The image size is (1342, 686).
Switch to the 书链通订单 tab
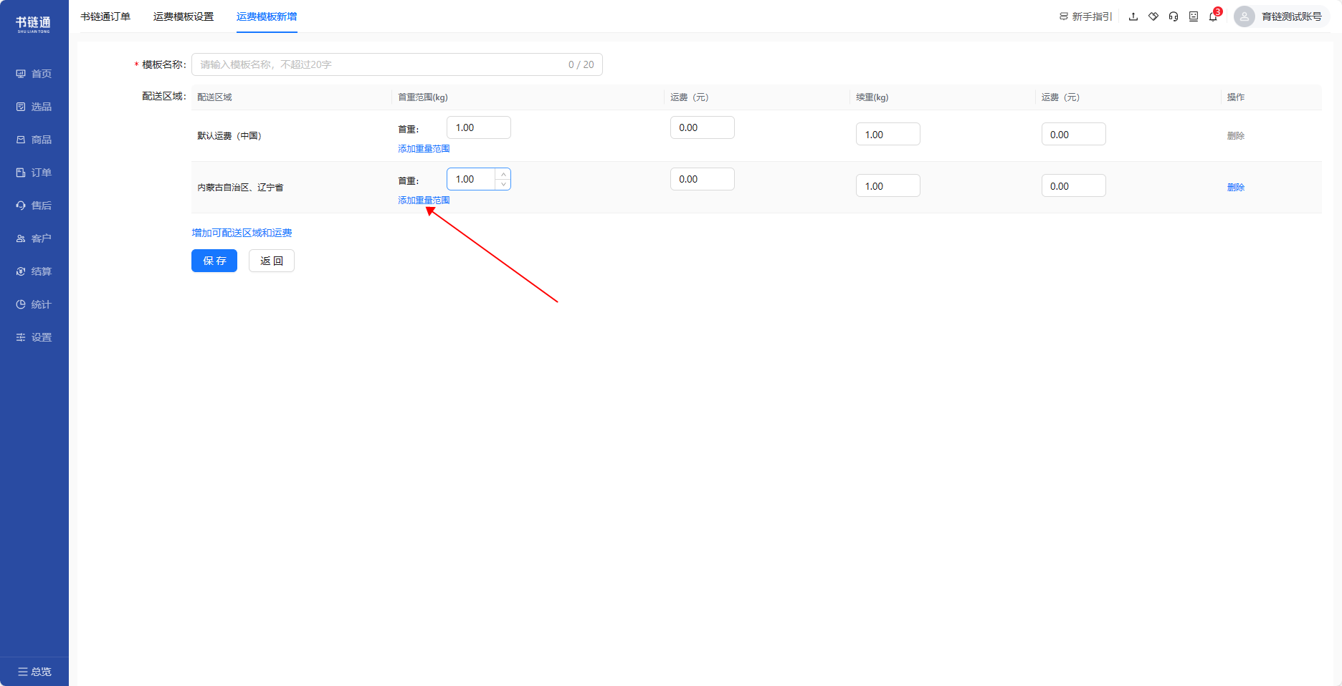coord(105,16)
